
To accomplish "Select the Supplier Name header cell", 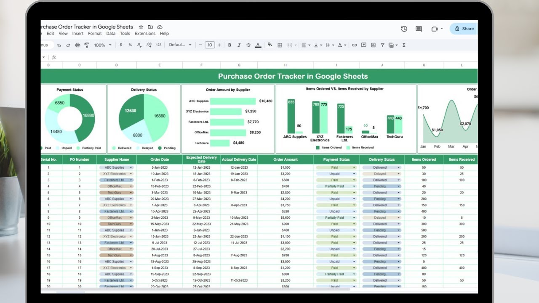I will [117, 159].
